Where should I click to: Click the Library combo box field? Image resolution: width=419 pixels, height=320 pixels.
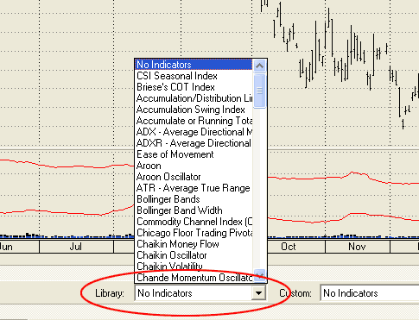coord(200,293)
